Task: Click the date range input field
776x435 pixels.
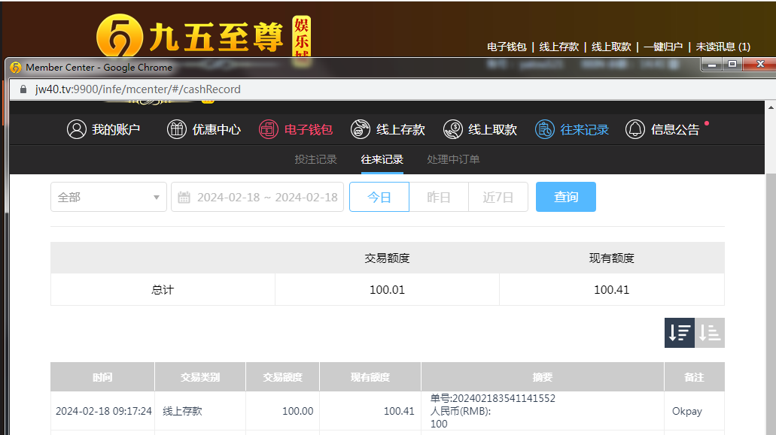Action: point(257,197)
